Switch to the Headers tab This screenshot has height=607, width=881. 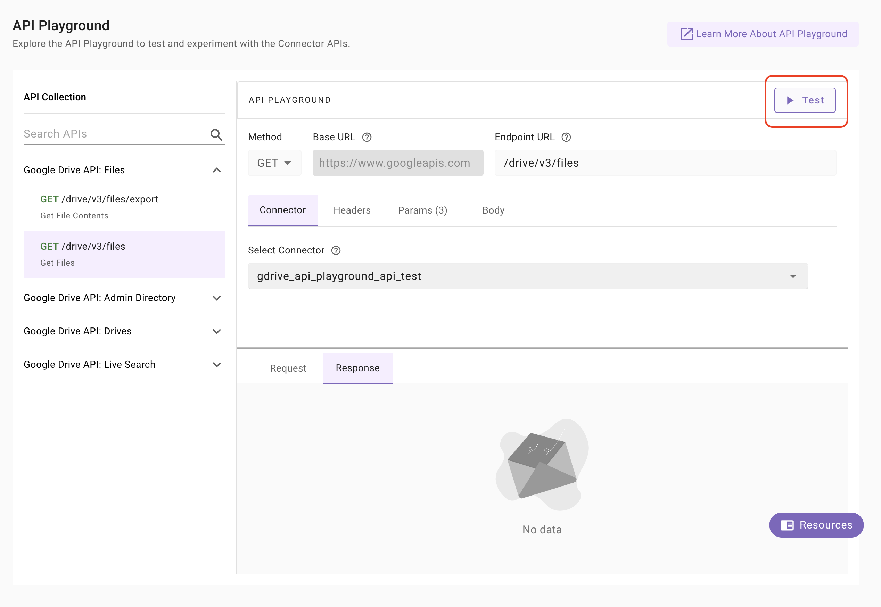(352, 210)
